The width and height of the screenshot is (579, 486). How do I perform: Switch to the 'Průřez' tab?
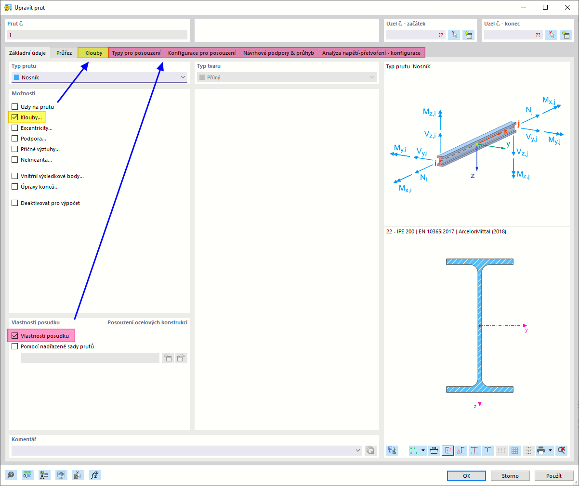[x=64, y=53]
